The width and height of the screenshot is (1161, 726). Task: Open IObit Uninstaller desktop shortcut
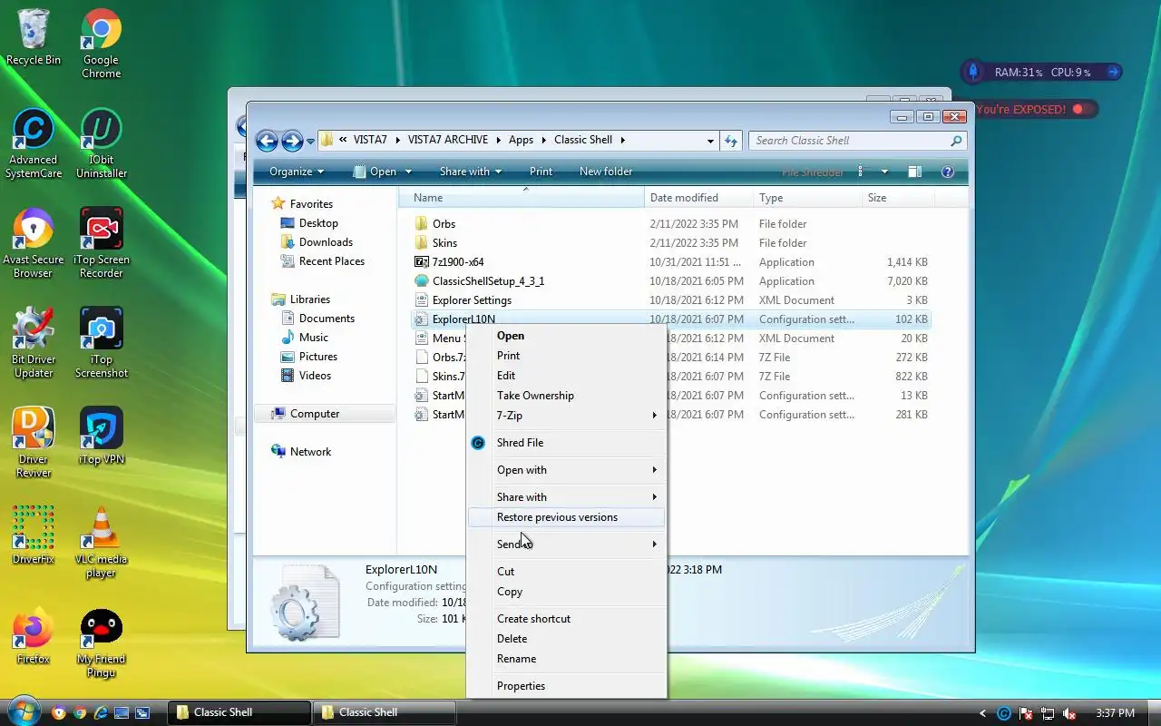(x=102, y=143)
